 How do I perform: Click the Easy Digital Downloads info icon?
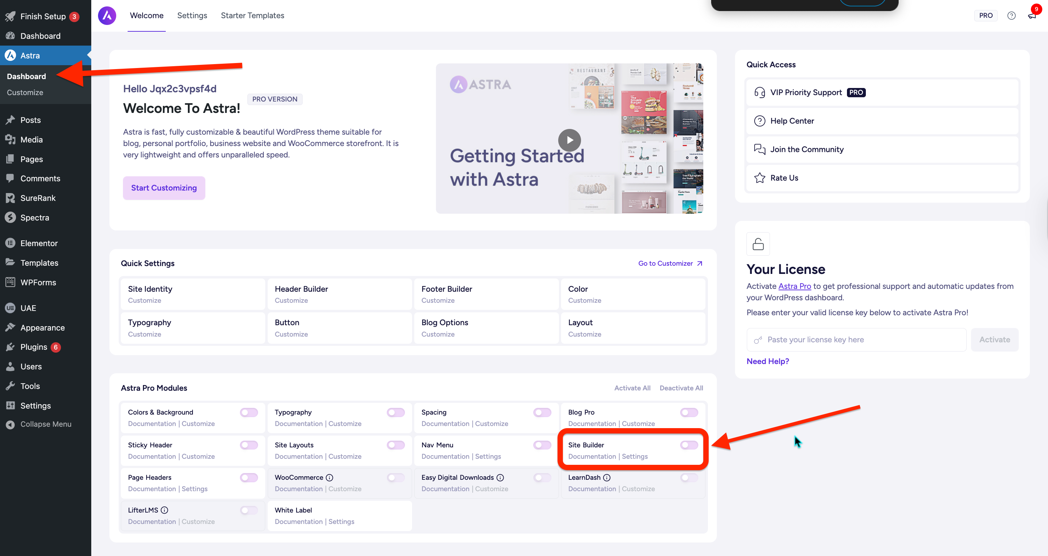(500, 478)
